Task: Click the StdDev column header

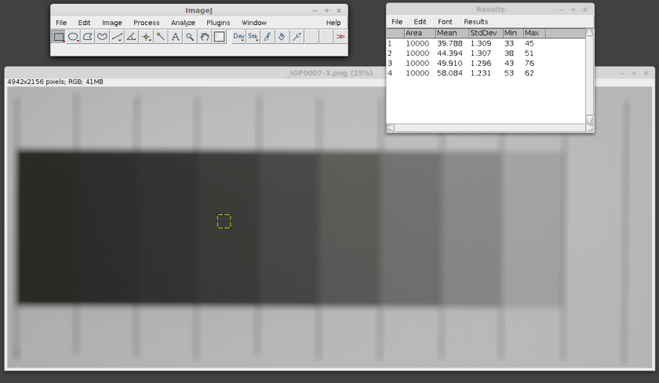Action: point(486,33)
